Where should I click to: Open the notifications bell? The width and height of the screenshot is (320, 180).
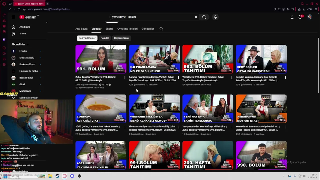(x=300, y=17)
